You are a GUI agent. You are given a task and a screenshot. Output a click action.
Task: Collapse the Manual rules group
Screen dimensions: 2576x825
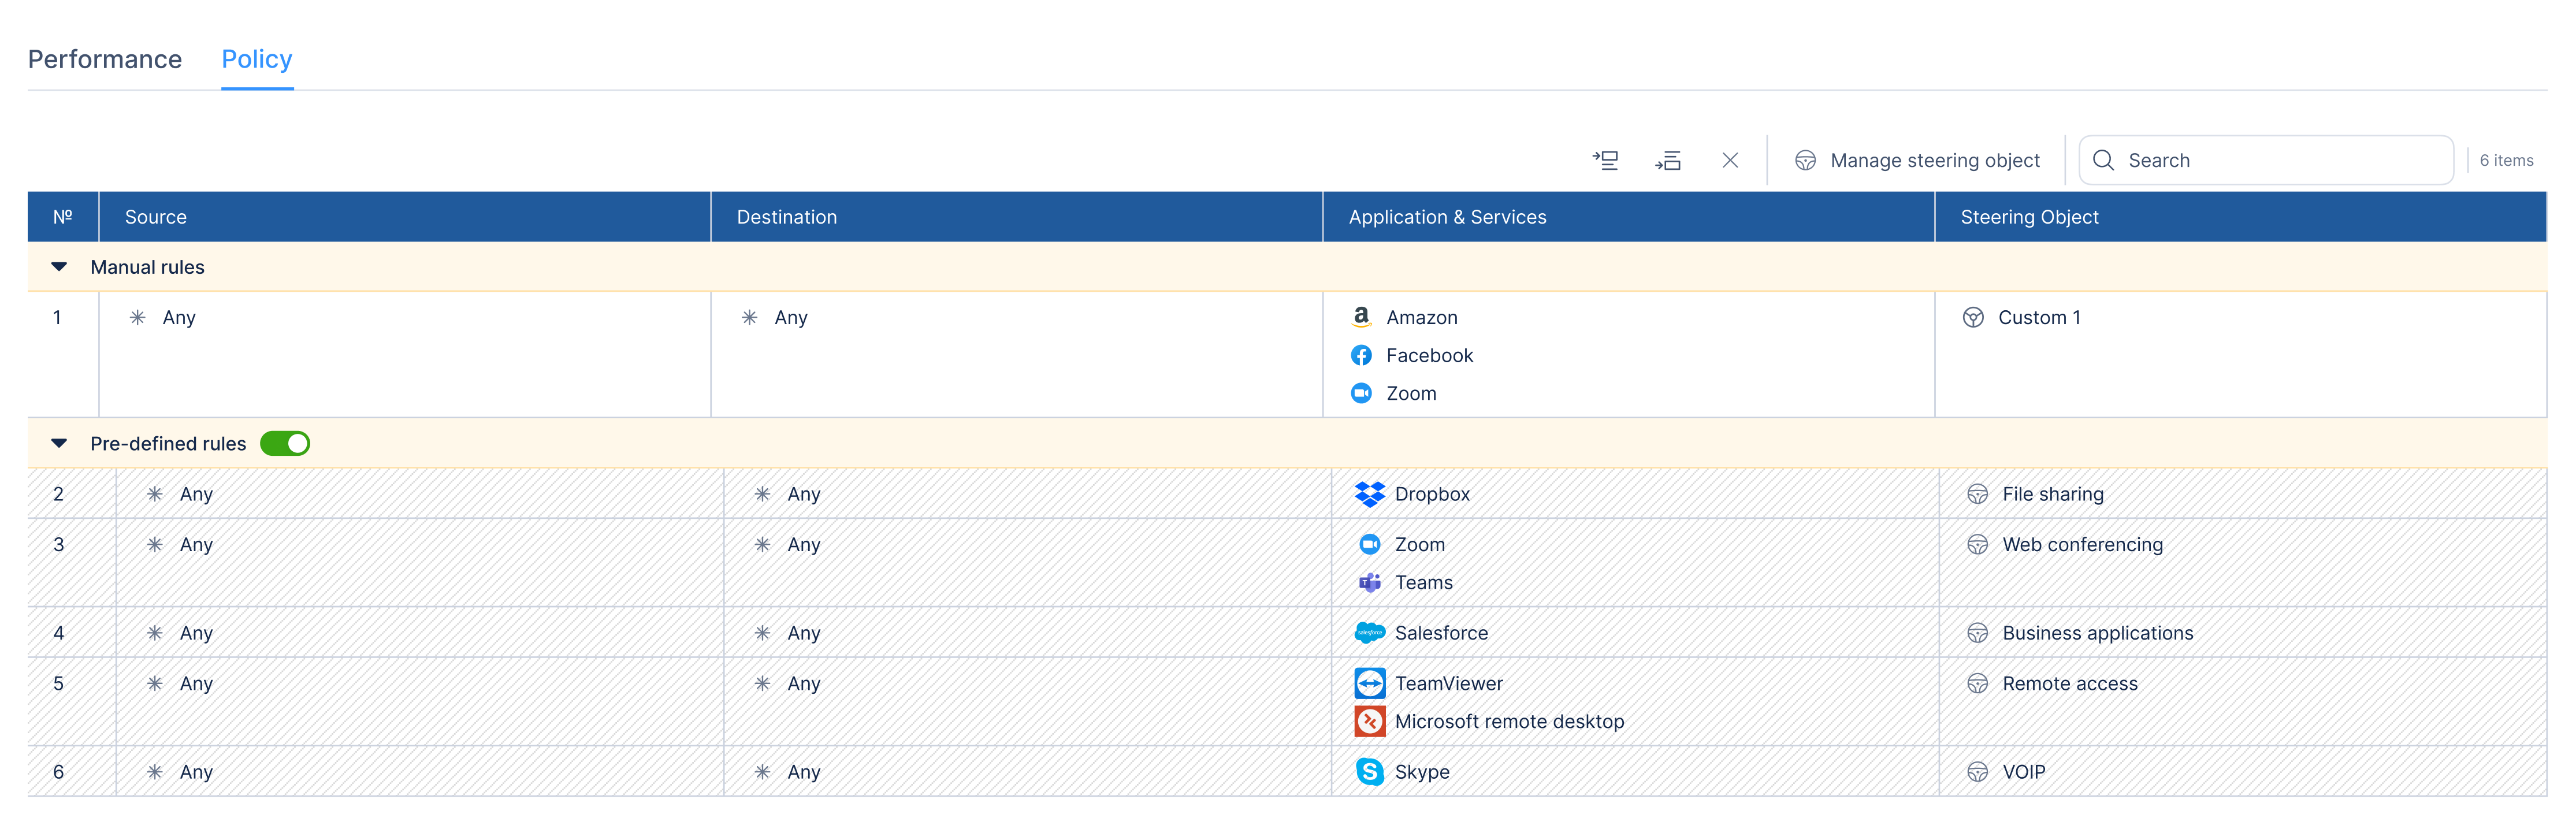point(59,267)
